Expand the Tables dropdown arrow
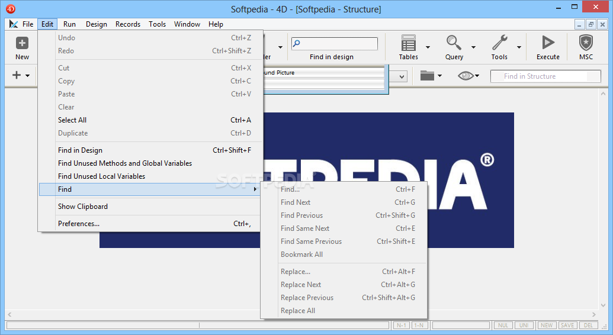 [x=428, y=47]
